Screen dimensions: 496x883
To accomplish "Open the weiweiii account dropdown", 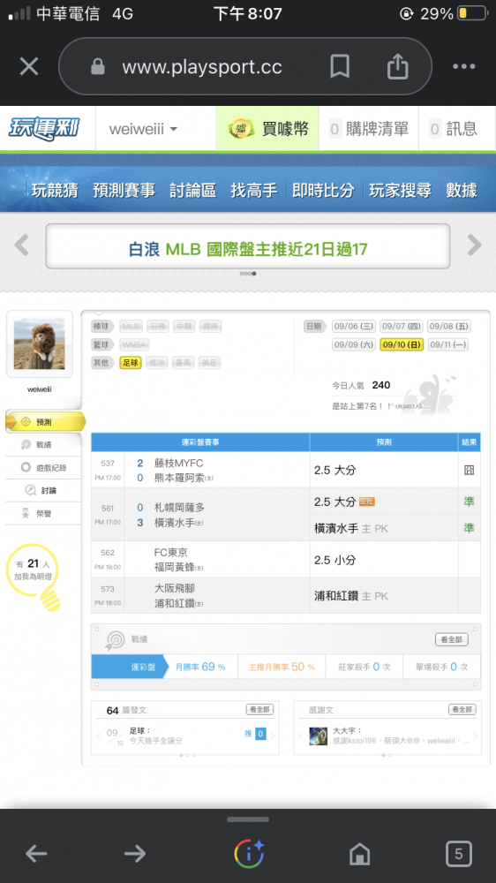I will pos(143,129).
